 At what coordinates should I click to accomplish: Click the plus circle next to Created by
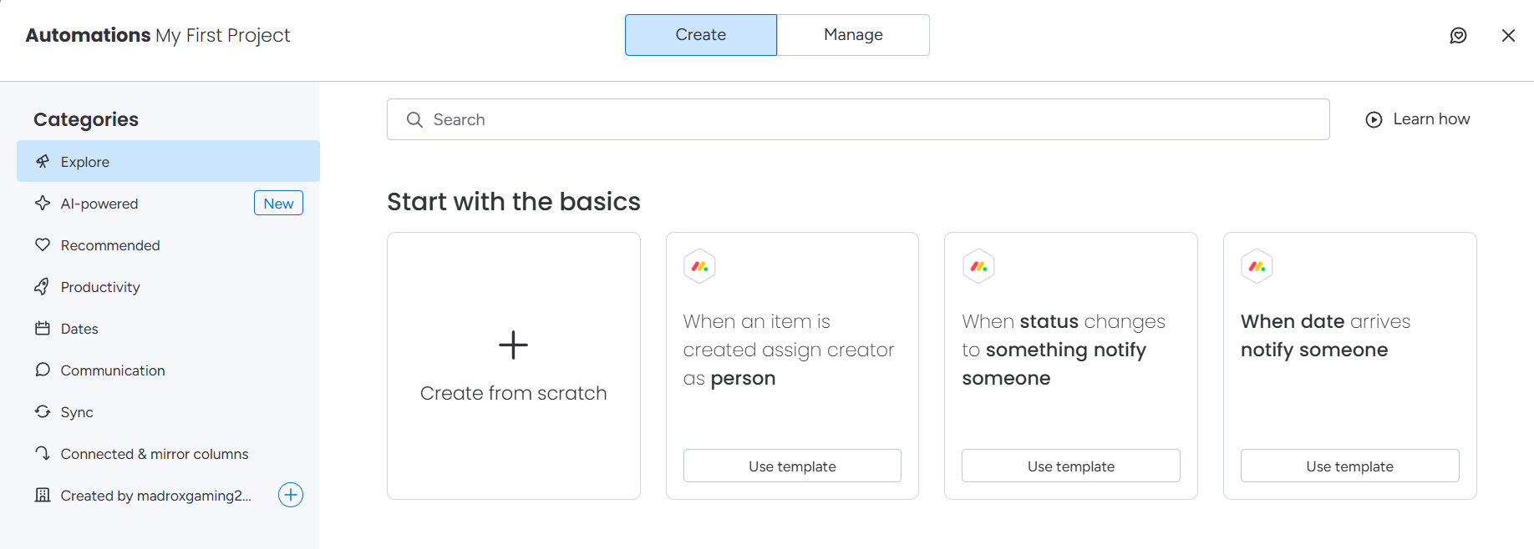[x=290, y=495]
